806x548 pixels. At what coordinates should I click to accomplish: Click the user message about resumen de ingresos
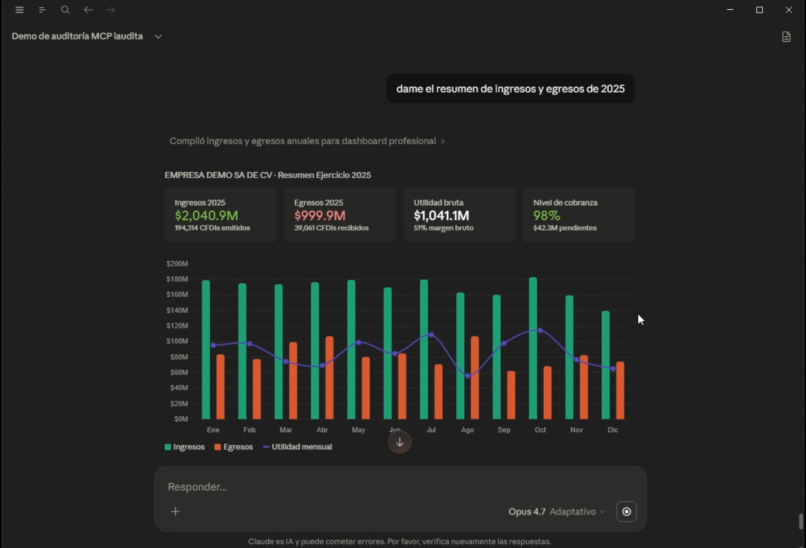511,89
